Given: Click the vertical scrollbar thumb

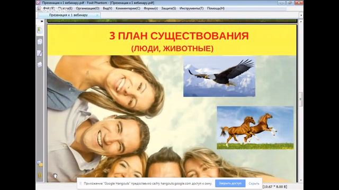Looking at the screenshot, I should (300, 99).
